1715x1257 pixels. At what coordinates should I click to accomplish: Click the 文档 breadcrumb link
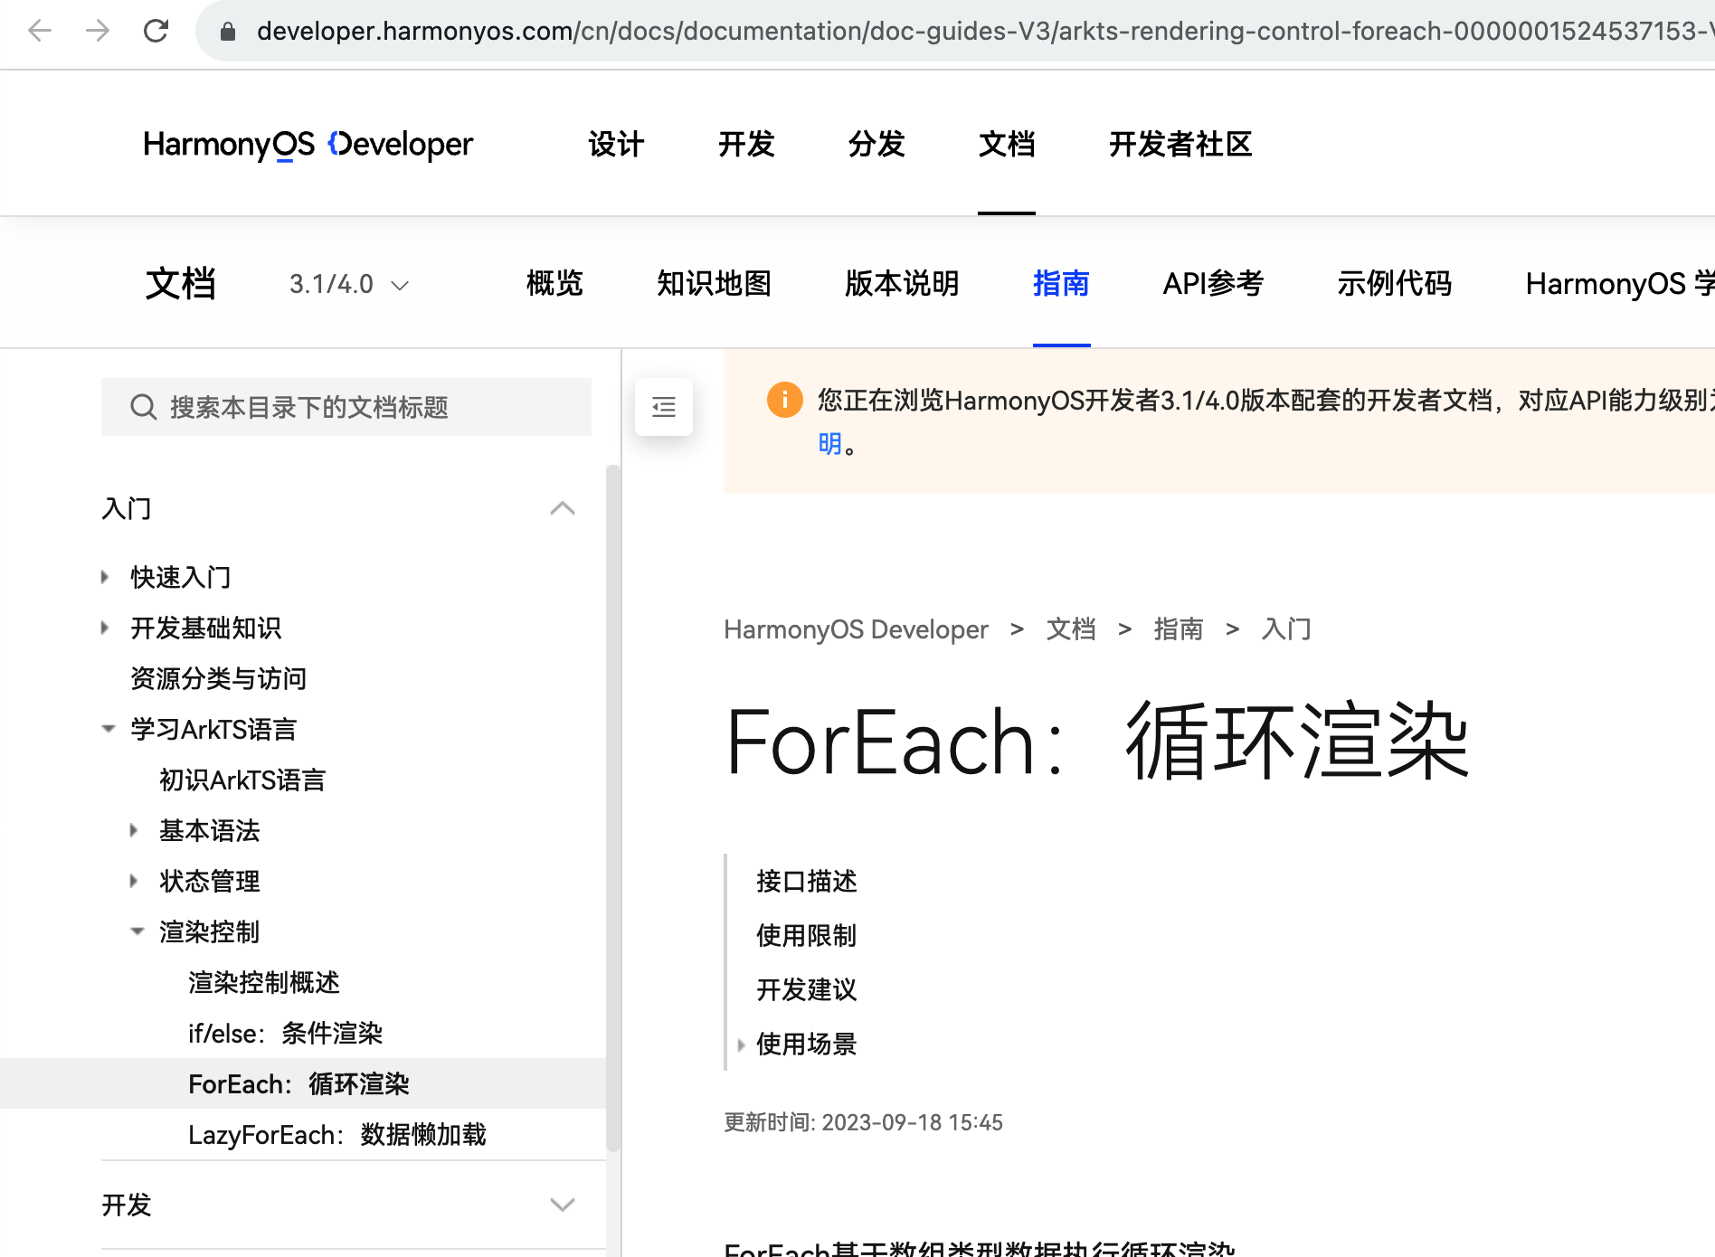click(x=1071, y=629)
